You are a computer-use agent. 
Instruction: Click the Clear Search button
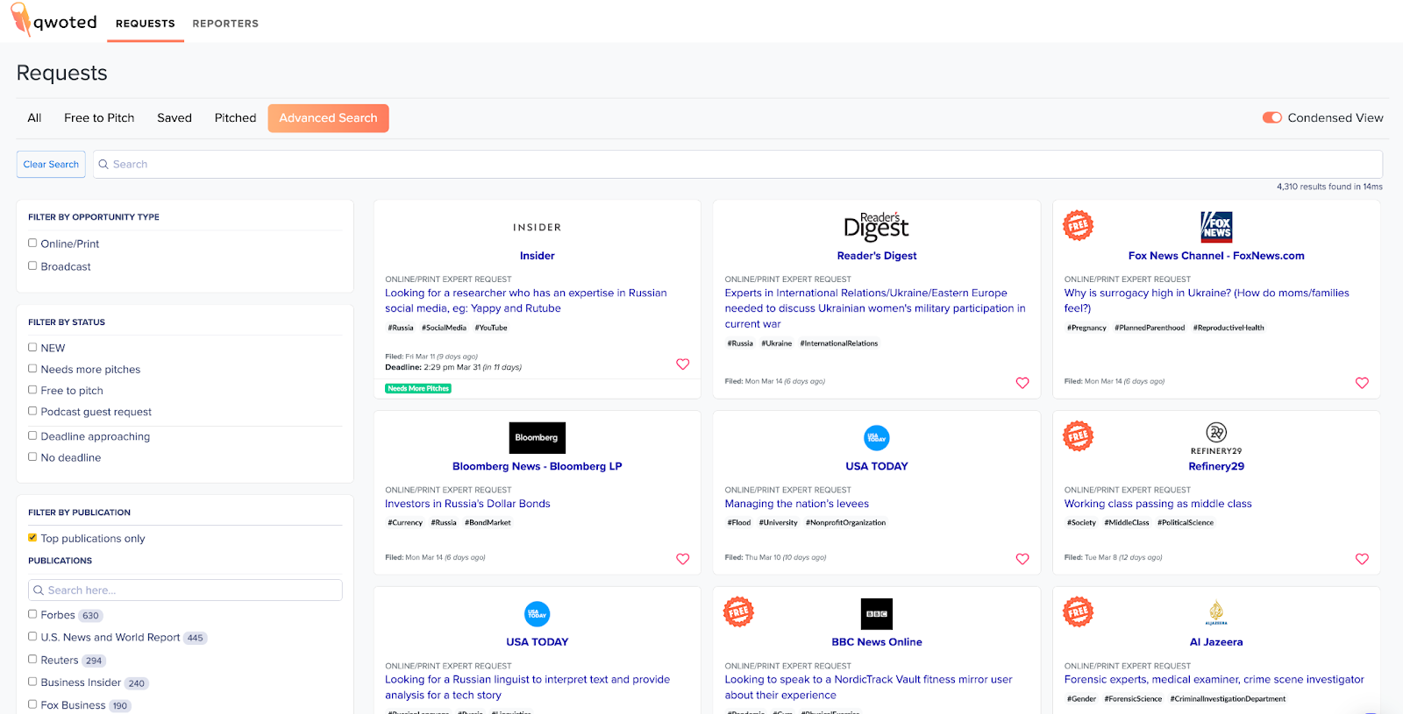51,165
